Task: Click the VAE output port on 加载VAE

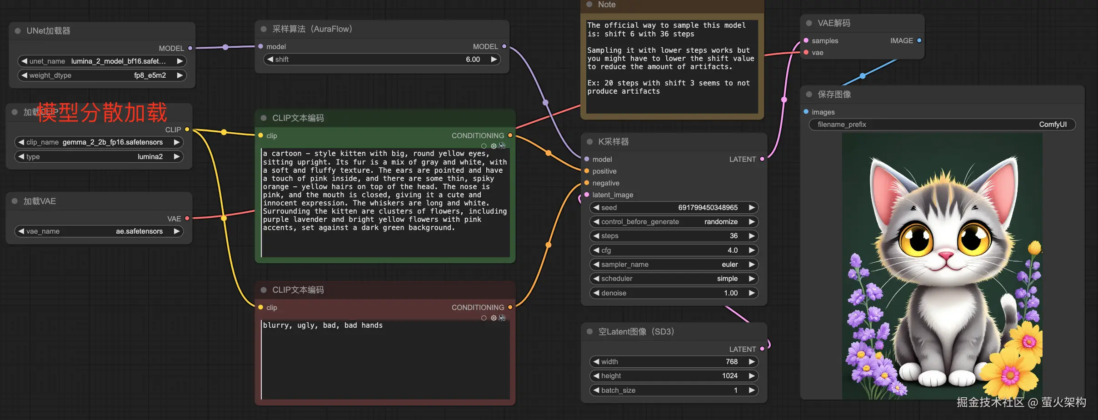Action: click(x=187, y=219)
